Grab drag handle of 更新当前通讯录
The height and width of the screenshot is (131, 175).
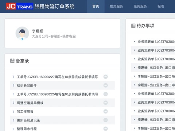pos(13,120)
